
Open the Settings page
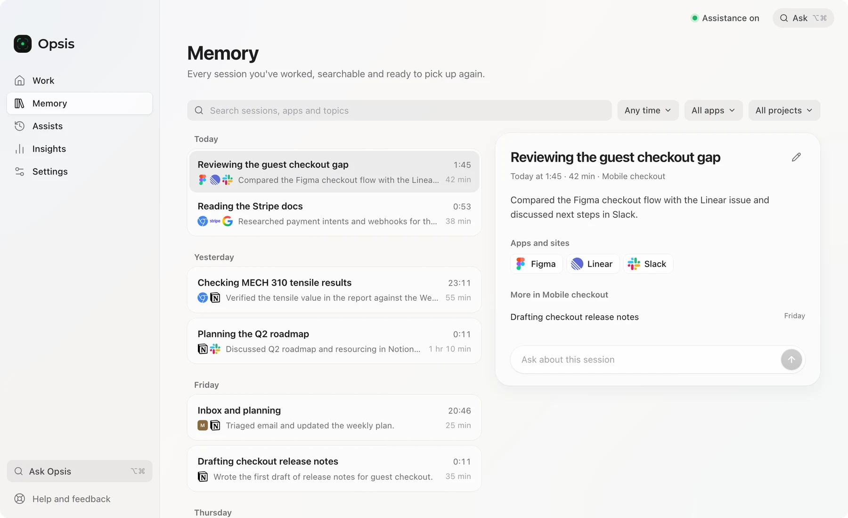(x=80, y=172)
